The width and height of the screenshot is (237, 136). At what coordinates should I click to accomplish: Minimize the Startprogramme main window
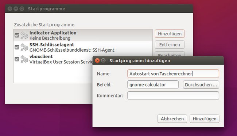point(16,9)
